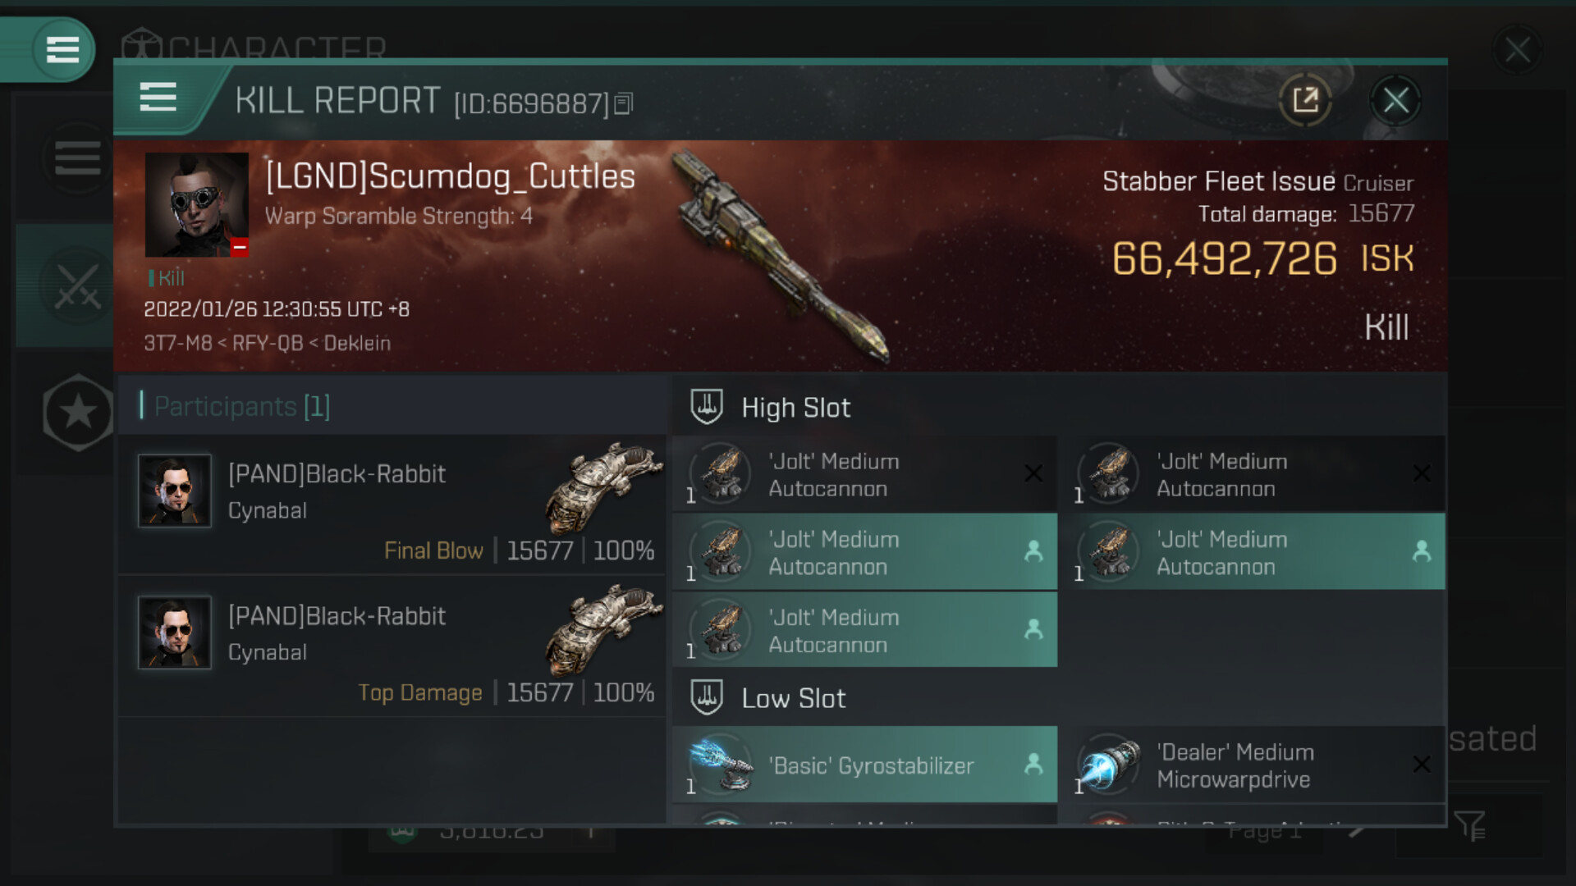Close the kill report window
The height and width of the screenshot is (886, 1576).
click(x=1395, y=101)
